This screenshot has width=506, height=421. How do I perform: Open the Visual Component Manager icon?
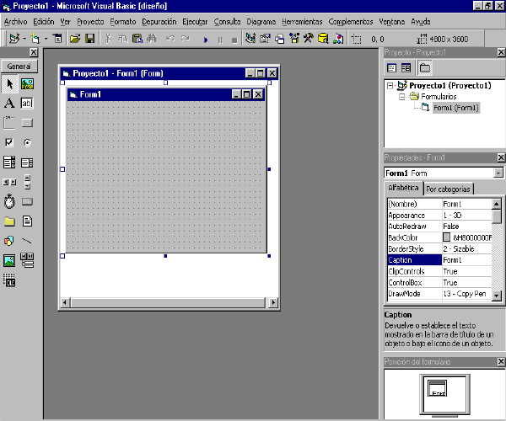[338, 39]
